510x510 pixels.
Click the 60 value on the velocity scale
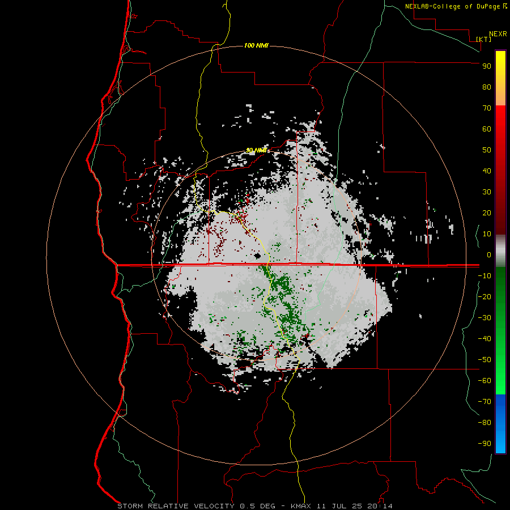pyautogui.click(x=487, y=129)
